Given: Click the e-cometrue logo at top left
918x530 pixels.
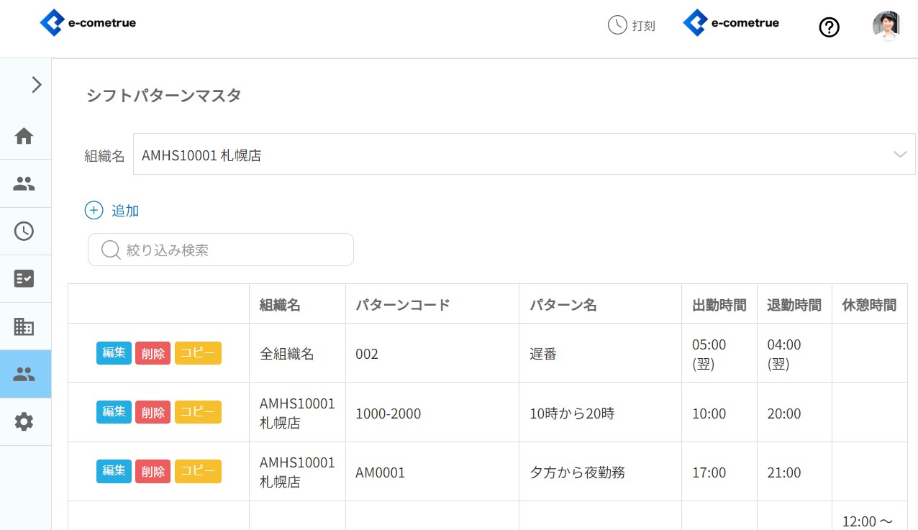Looking at the screenshot, I should pyautogui.click(x=88, y=23).
